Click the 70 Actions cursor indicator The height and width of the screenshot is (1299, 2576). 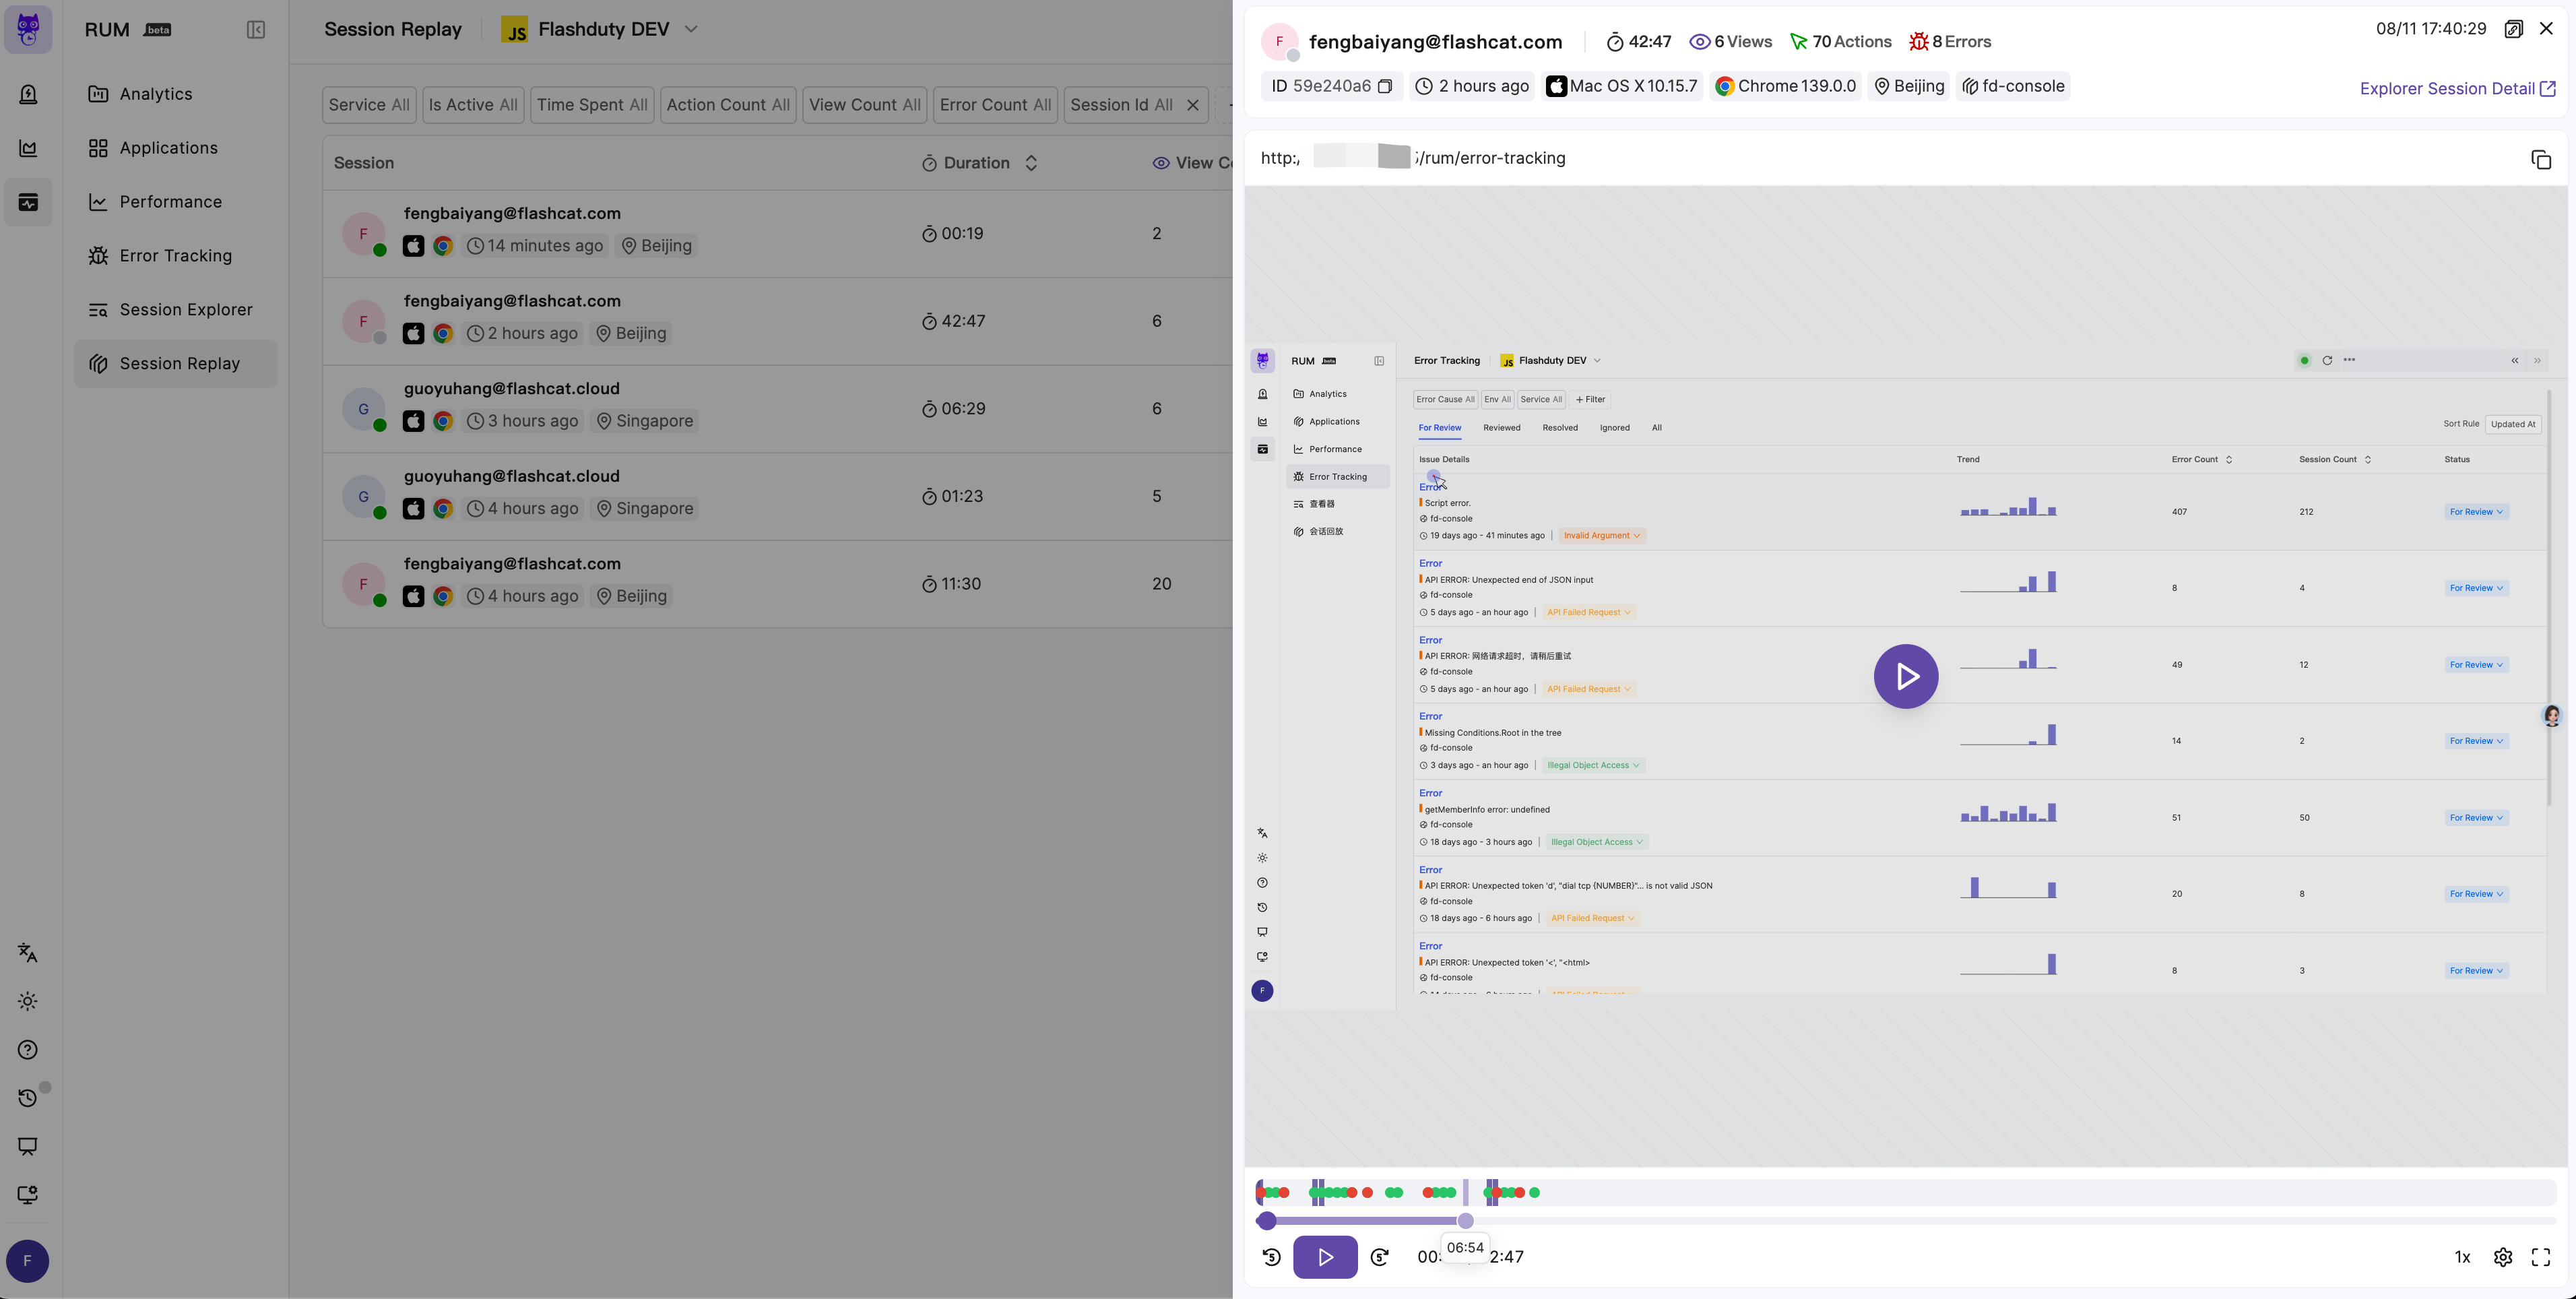1840,42
